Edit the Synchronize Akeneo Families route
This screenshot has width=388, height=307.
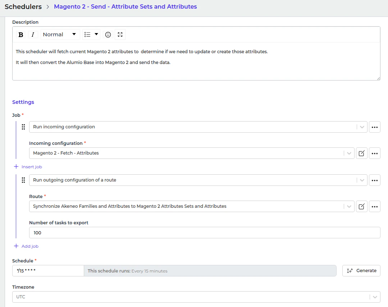[361, 206]
